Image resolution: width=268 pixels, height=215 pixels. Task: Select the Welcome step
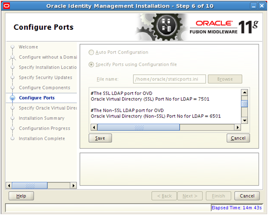pyautogui.click(x=28, y=47)
